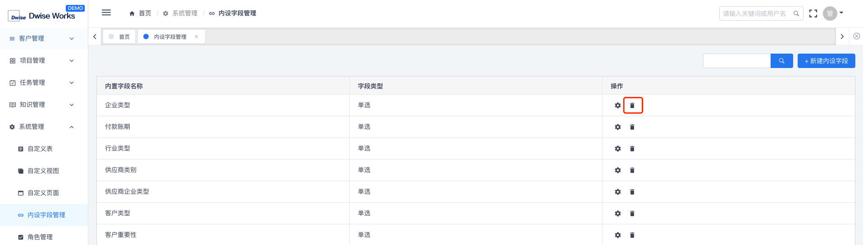
Task: Delete the 客户类型 field
Action: coord(632,213)
